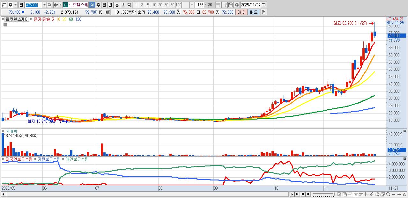Click the 거래량 volume indicator label

tap(11, 131)
